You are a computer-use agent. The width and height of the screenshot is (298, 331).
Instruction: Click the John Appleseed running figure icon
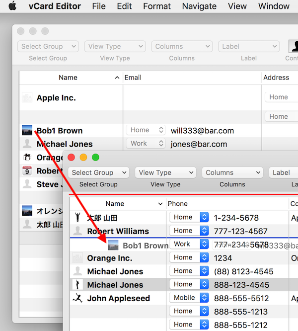coord(77,298)
